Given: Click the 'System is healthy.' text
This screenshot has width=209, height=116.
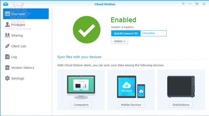Looking at the screenshot, I should [122, 27].
